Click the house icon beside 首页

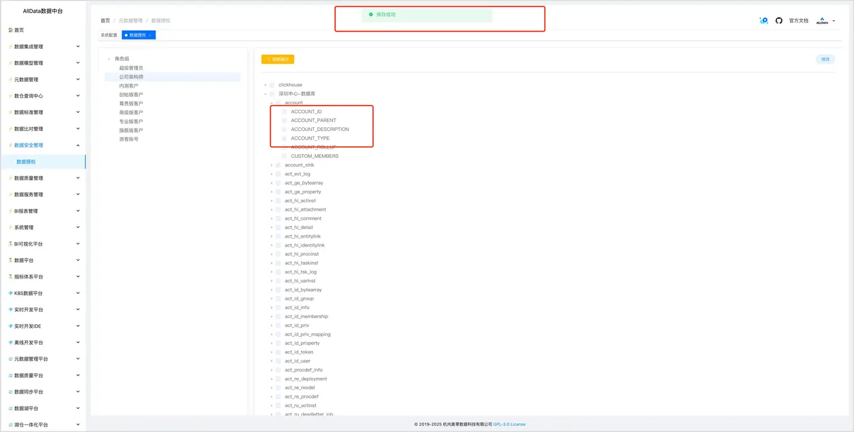click(10, 30)
